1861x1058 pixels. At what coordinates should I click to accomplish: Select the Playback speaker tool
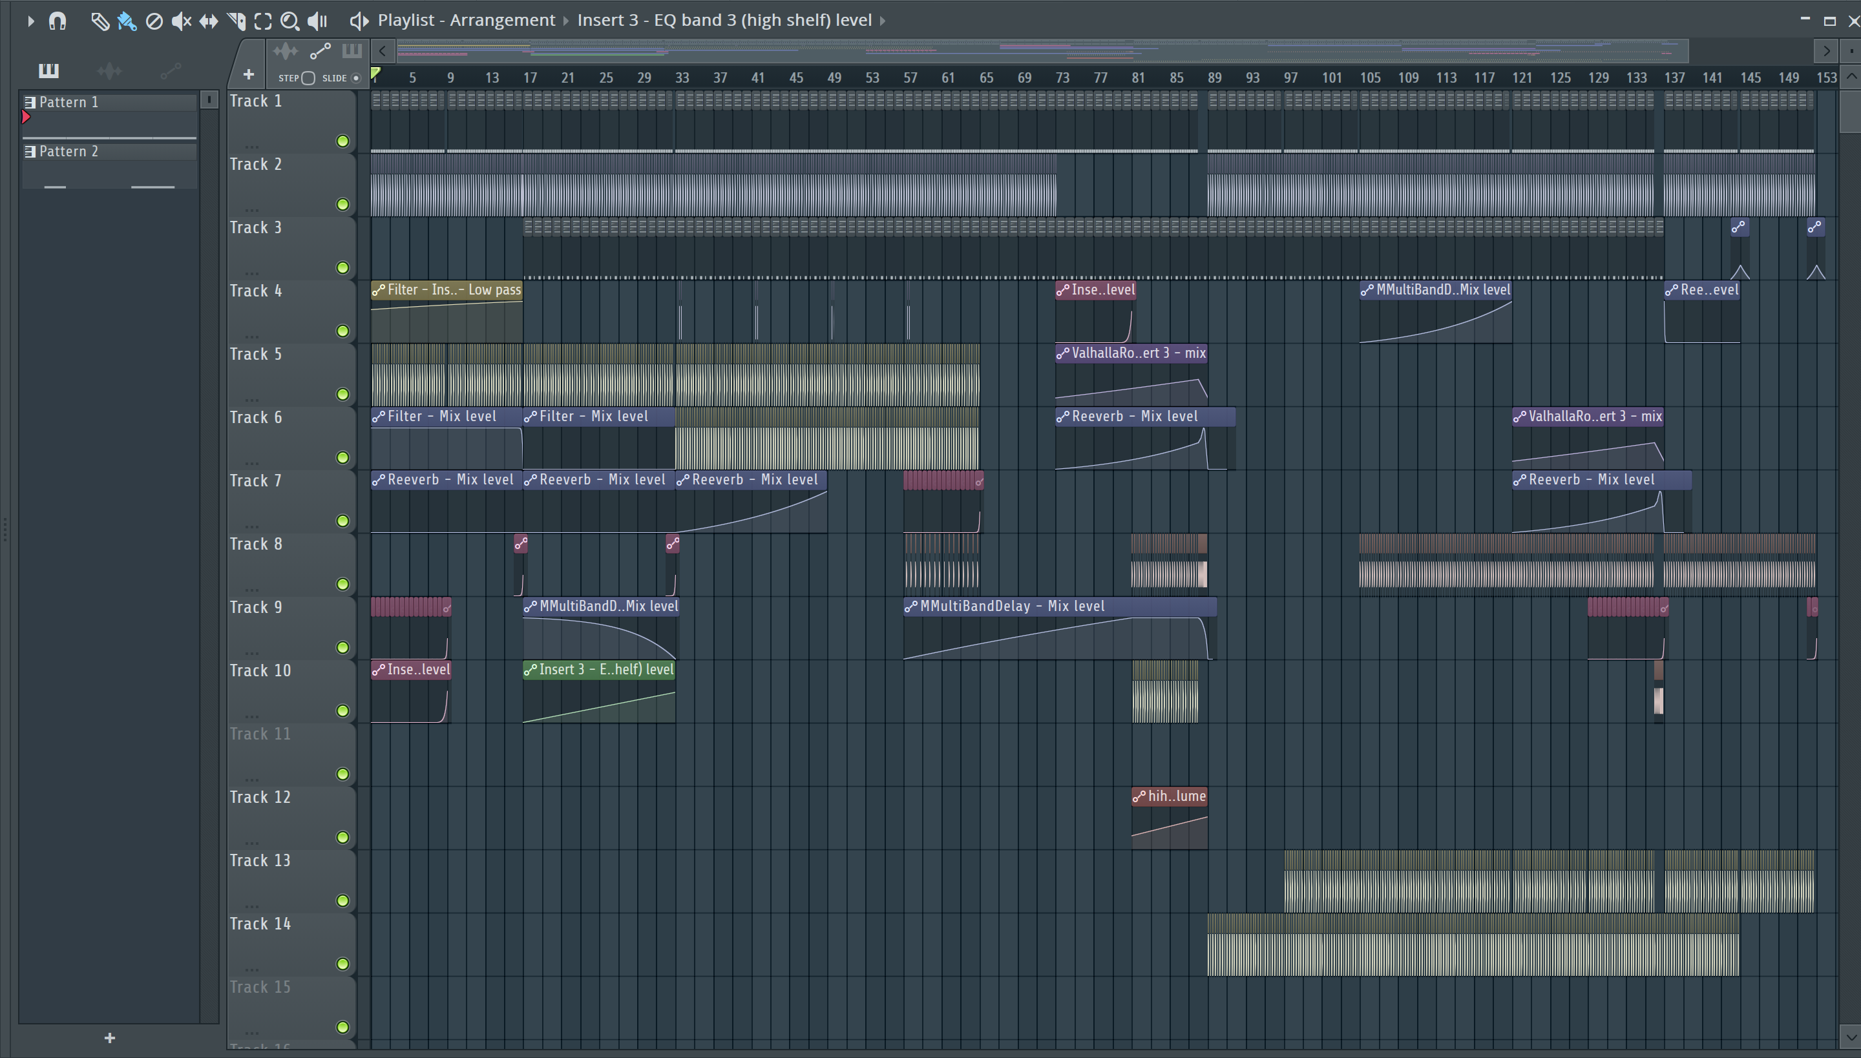click(318, 21)
